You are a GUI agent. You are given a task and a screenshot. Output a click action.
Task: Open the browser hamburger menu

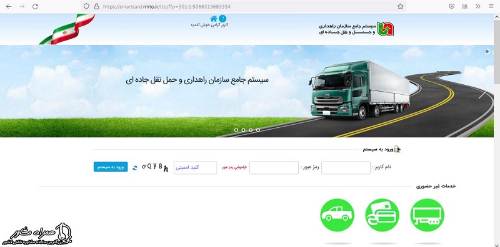click(491, 6)
